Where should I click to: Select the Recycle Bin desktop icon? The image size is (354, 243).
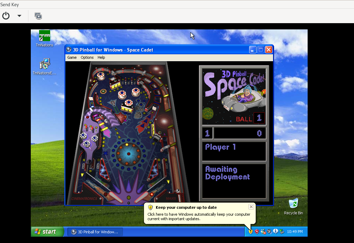(x=293, y=207)
